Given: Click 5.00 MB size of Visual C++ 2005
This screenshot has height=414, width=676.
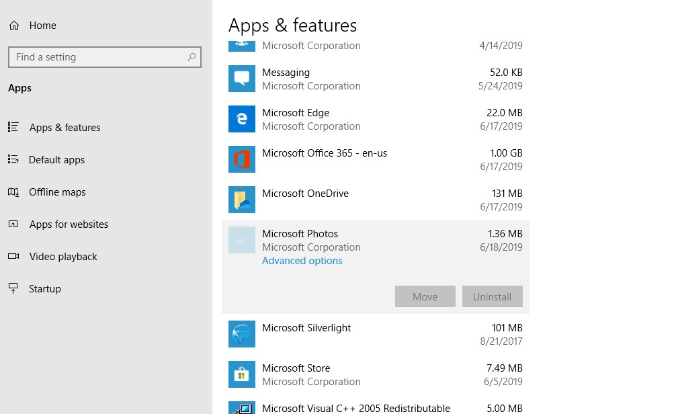Looking at the screenshot, I should pyautogui.click(x=505, y=408).
